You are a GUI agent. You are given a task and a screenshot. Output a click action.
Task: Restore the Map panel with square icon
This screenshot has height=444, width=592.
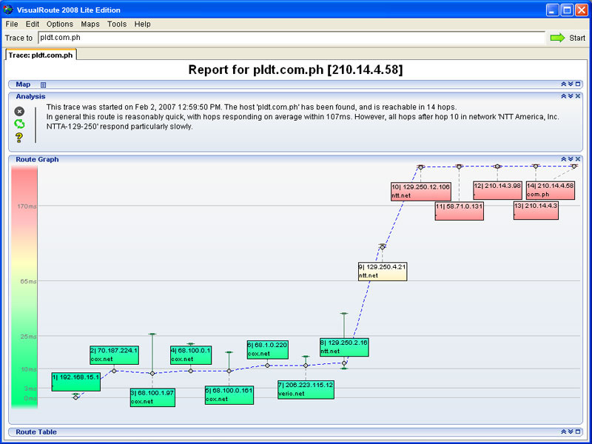578,84
